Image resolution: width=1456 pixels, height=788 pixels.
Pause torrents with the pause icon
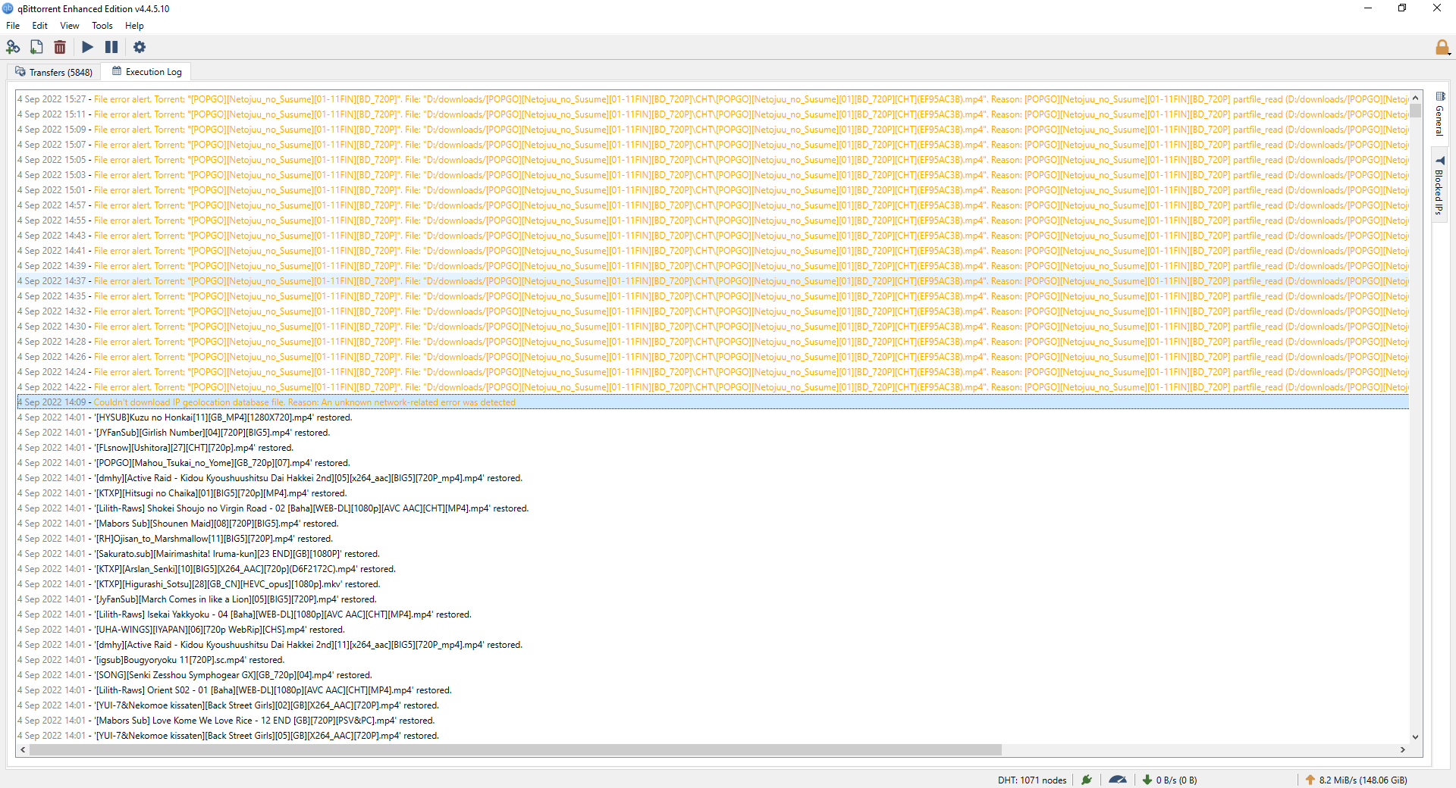[111, 47]
